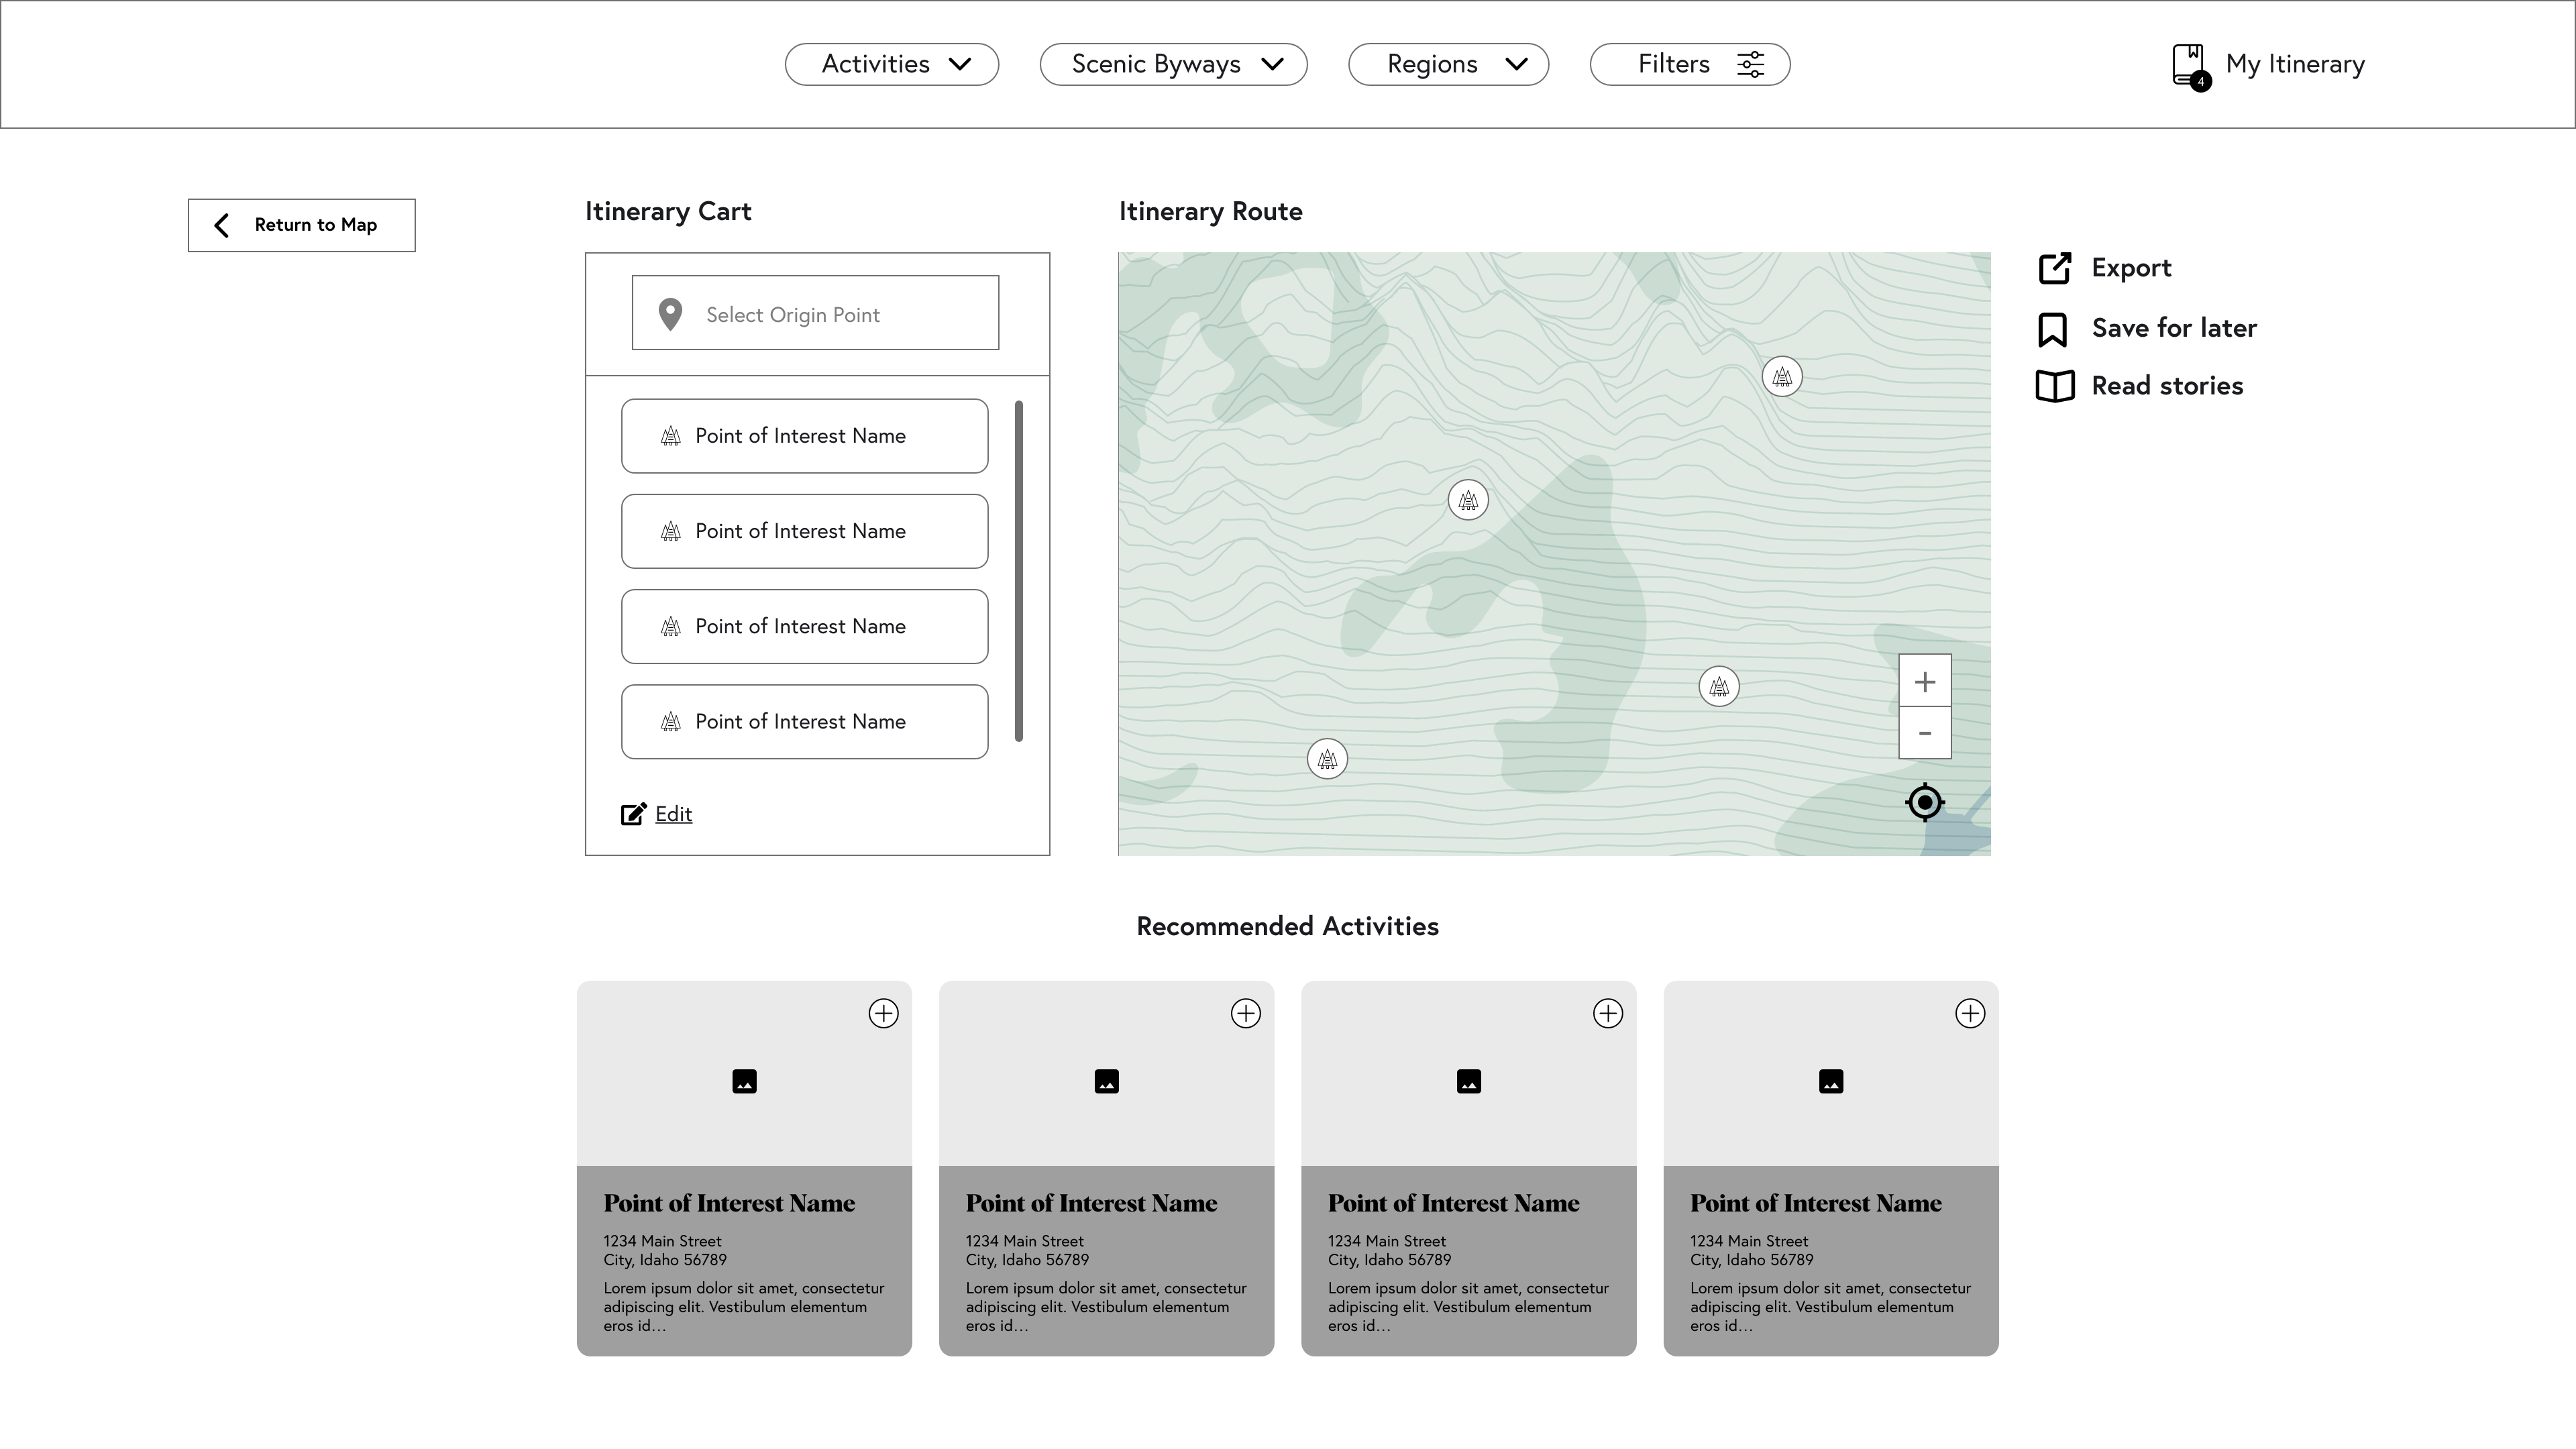Open the Regions dropdown menu
The height and width of the screenshot is (1449, 2576).
click(x=1448, y=64)
